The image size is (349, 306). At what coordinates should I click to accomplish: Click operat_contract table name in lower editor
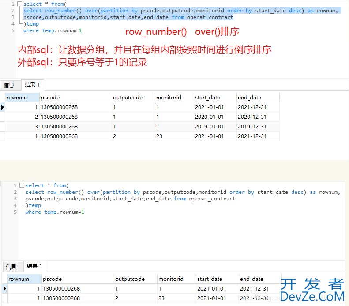(212, 199)
